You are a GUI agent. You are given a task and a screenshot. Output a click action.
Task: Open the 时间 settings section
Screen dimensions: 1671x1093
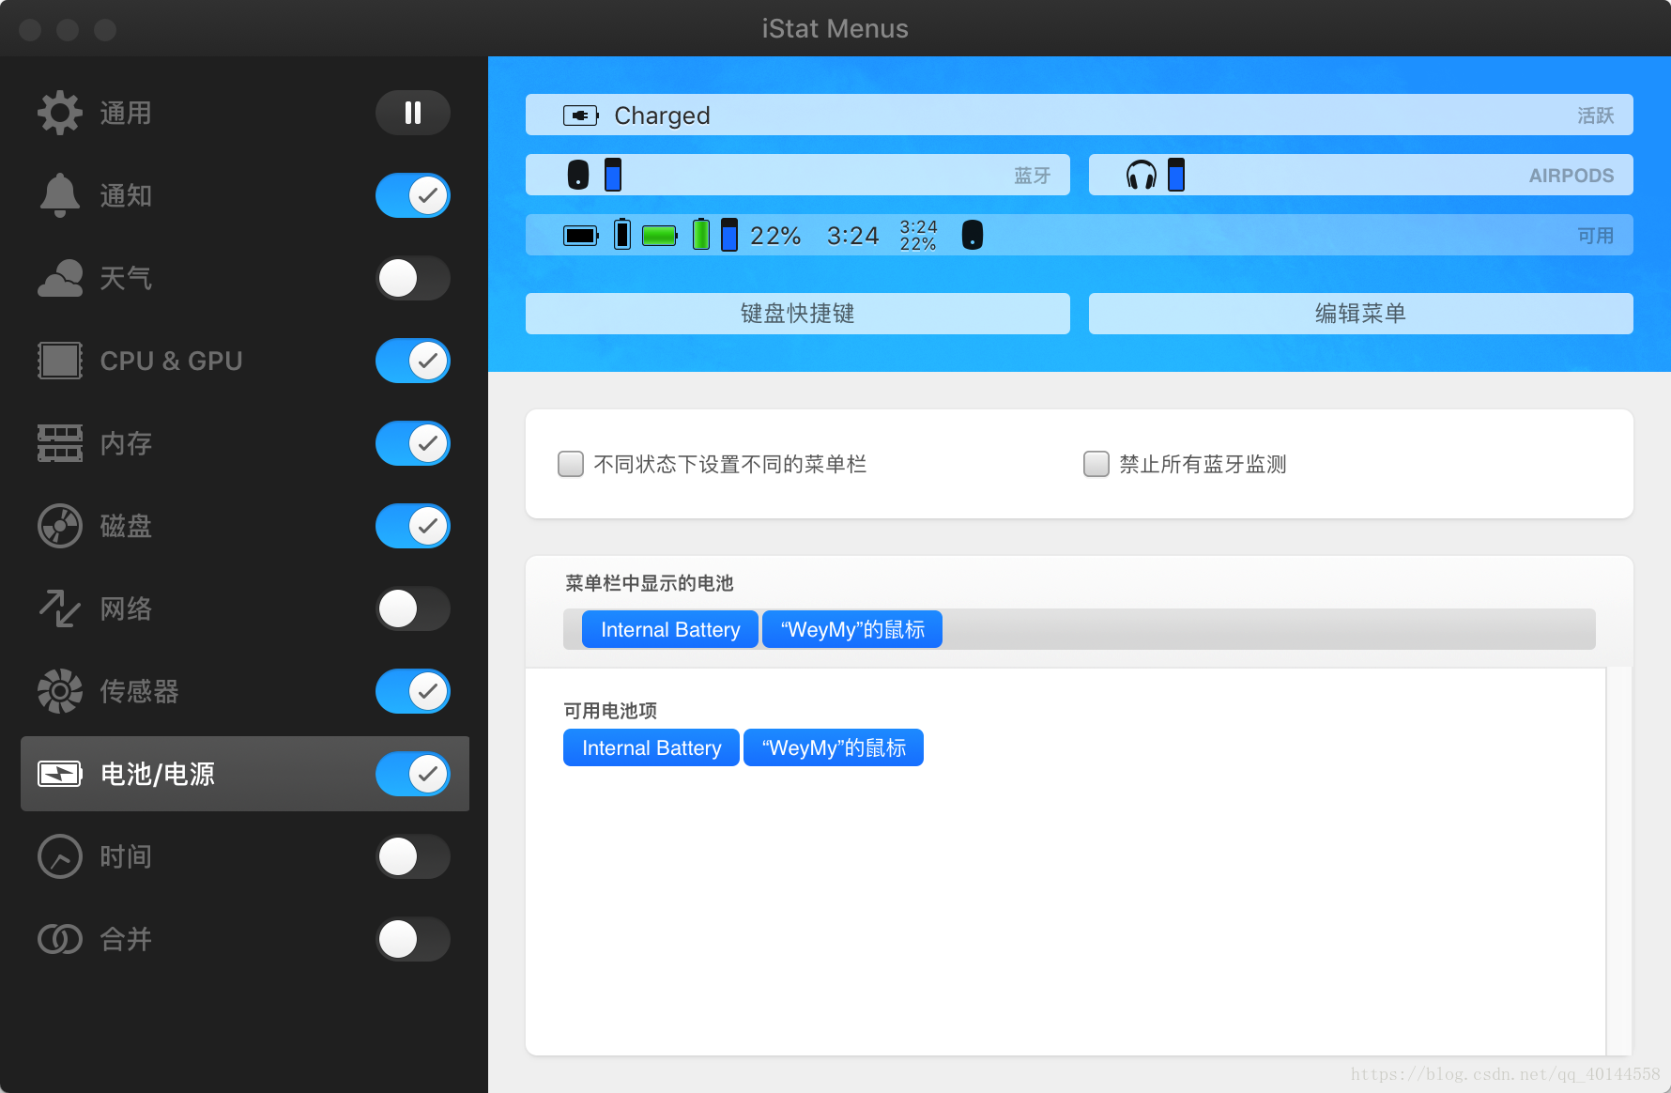[126, 856]
